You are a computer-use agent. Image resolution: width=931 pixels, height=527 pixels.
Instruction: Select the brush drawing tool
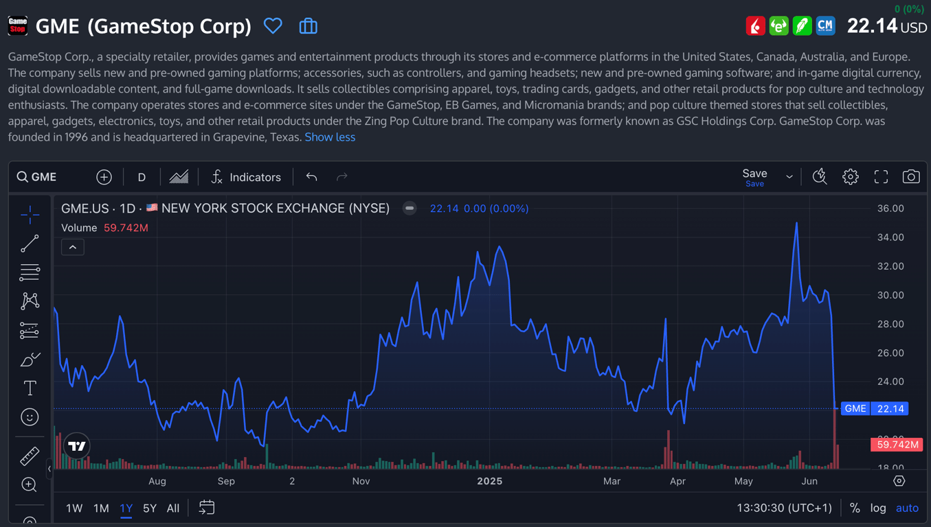point(30,360)
